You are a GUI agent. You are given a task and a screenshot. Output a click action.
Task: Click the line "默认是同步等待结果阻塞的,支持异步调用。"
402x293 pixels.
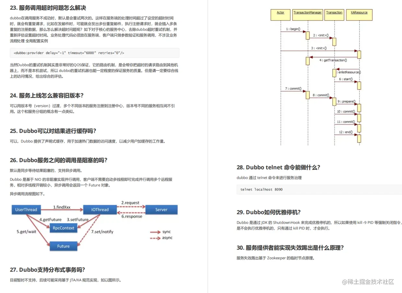click(x=46, y=170)
